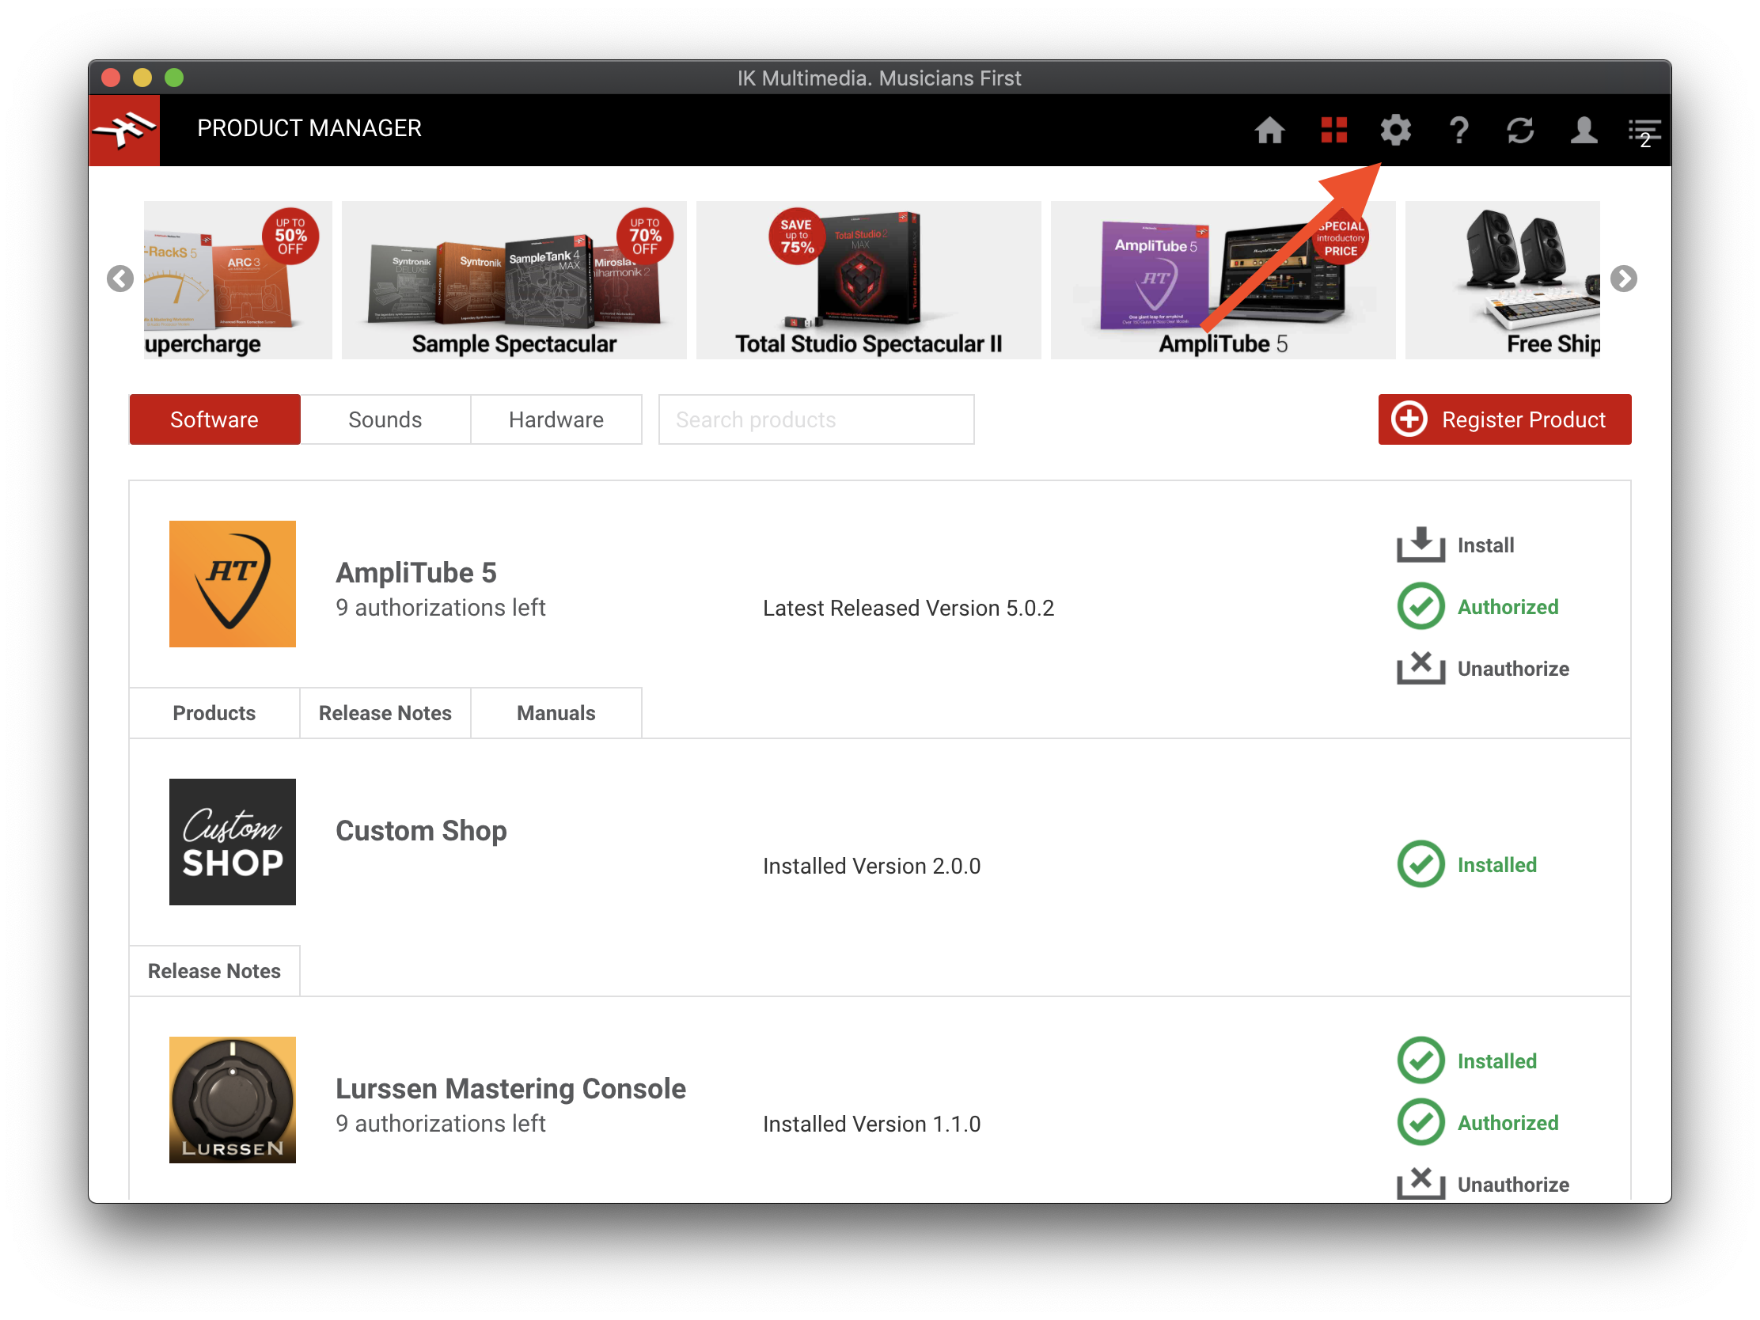The image size is (1760, 1320).
Task: Click Custom Shop Installed checkmark icon
Action: (x=1421, y=864)
